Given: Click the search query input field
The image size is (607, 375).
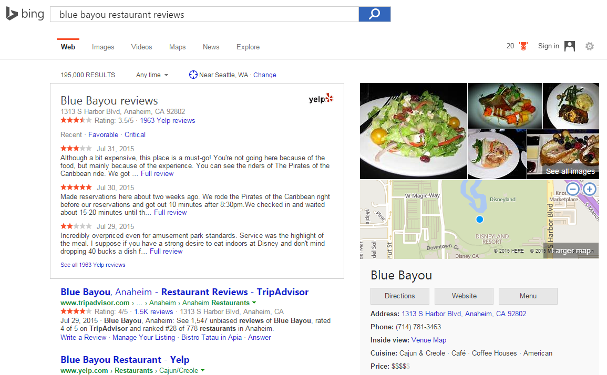Looking at the screenshot, I should point(204,15).
